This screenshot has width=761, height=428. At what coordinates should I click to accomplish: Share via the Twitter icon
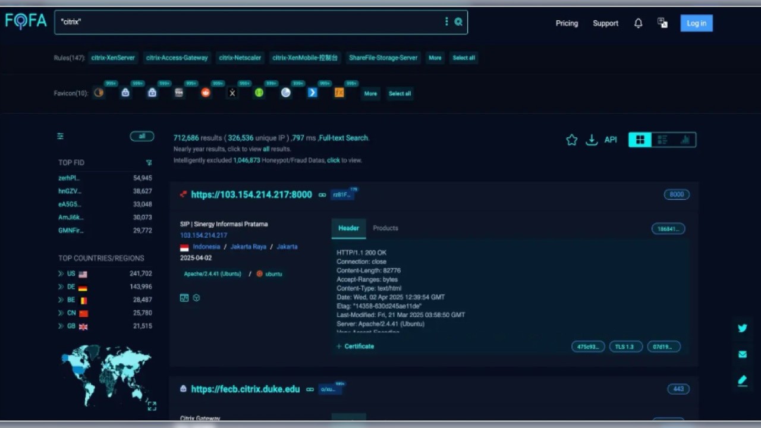pos(742,328)
